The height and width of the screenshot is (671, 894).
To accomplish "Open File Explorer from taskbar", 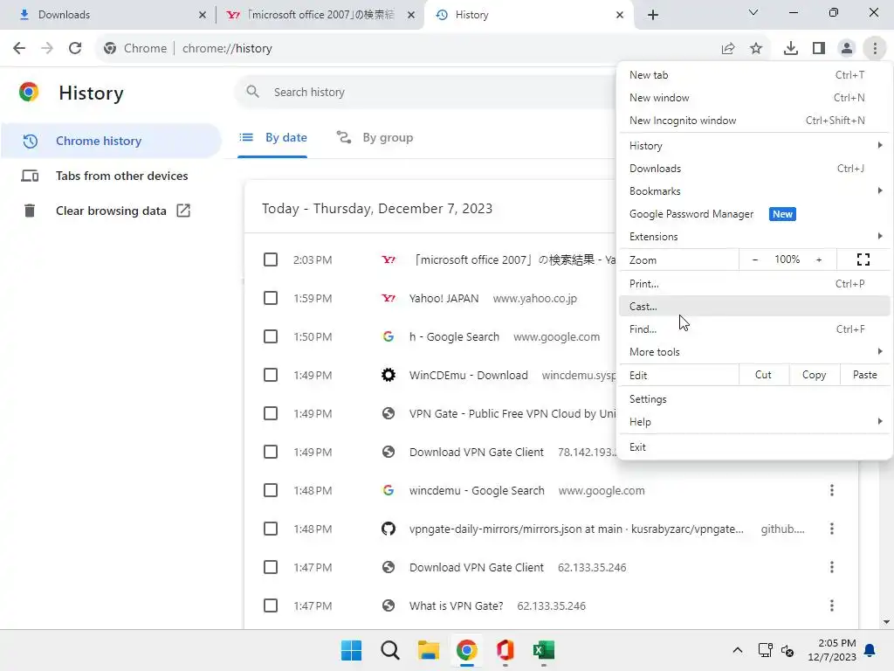I will tap(428, 650).
